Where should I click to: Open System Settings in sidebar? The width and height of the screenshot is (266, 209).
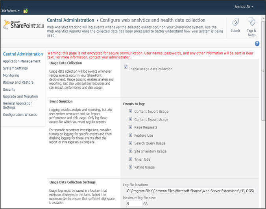pos(15,68)
